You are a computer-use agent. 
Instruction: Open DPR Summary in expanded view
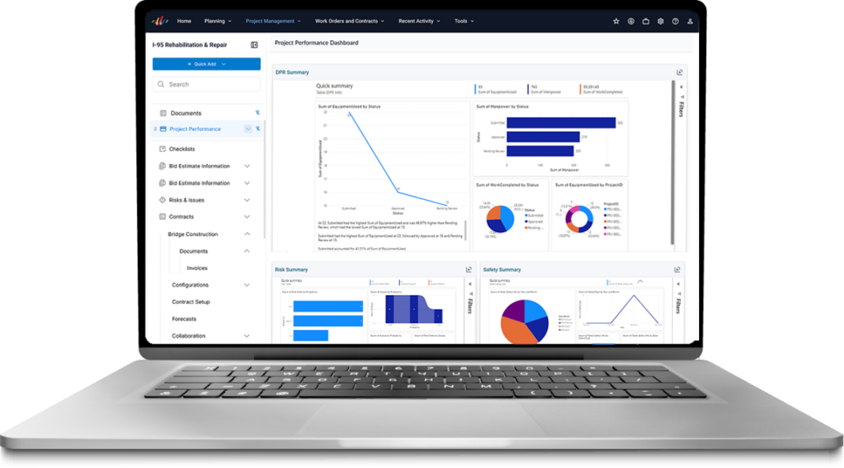pos(679,72)
